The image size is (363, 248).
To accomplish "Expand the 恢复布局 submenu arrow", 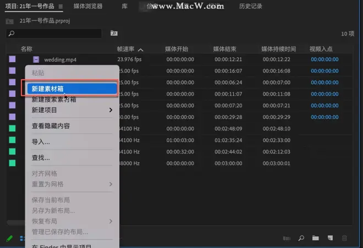I will click(111, 221).
